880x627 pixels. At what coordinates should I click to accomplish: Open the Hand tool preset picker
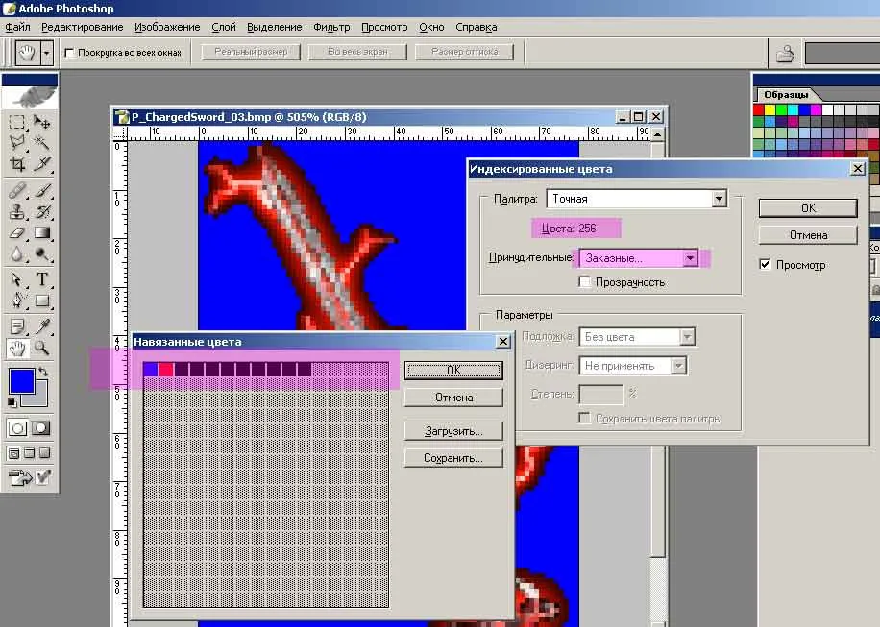point(47,53)
